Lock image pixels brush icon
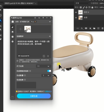This screenshot has height=112, width=104. click(x=84, y=7)
